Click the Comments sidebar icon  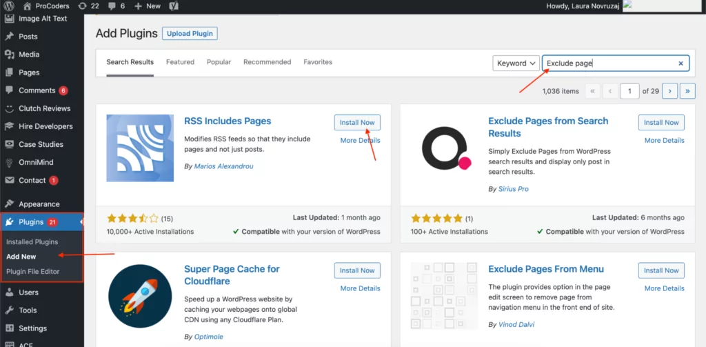[x=10, y=90]
